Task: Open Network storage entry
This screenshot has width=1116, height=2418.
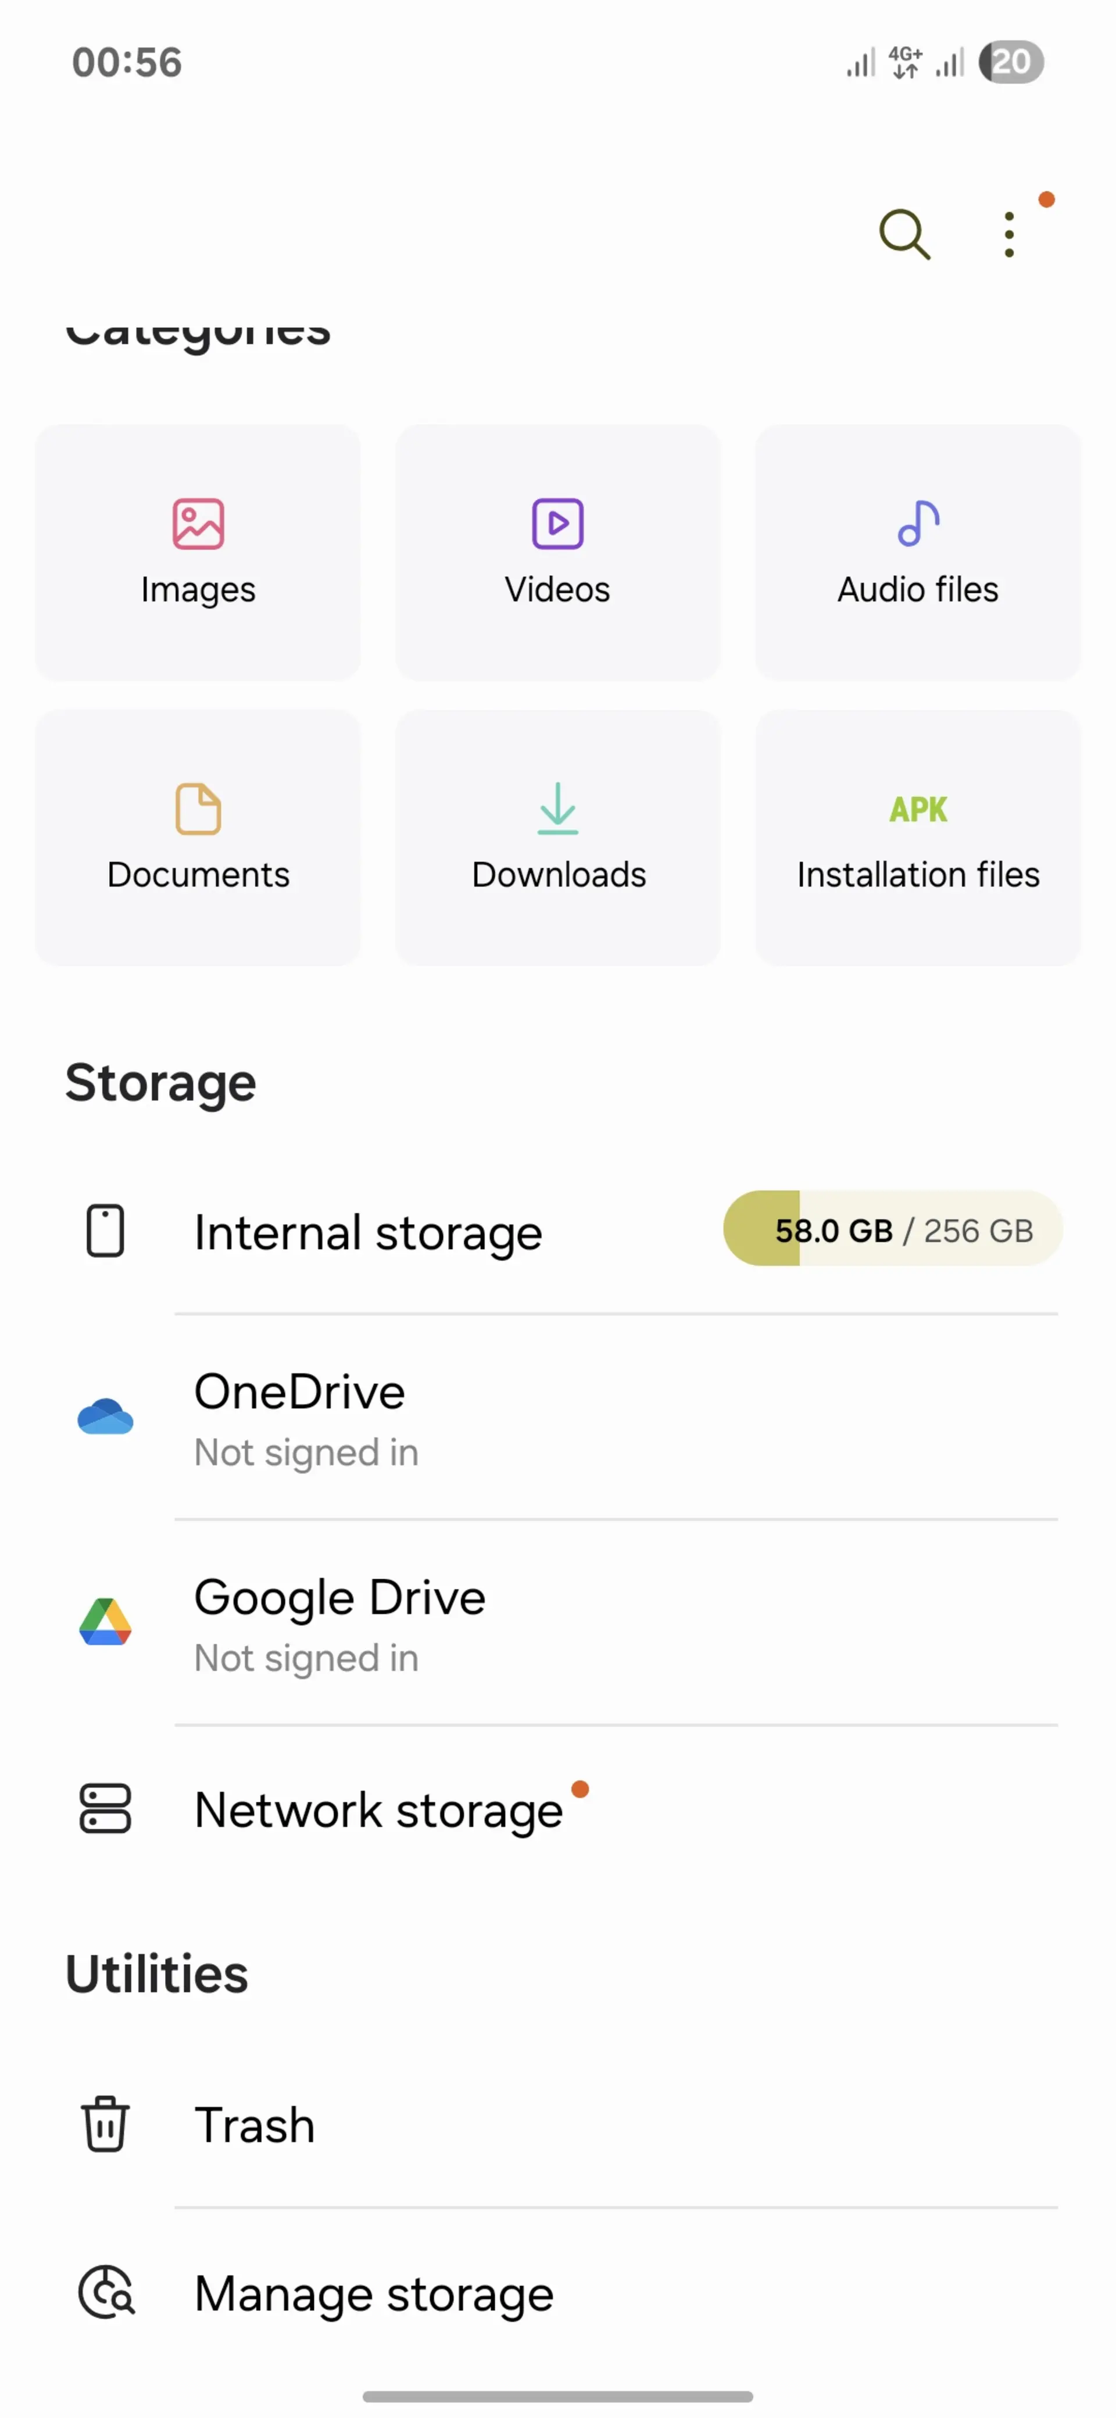Action: point(557,1810)
